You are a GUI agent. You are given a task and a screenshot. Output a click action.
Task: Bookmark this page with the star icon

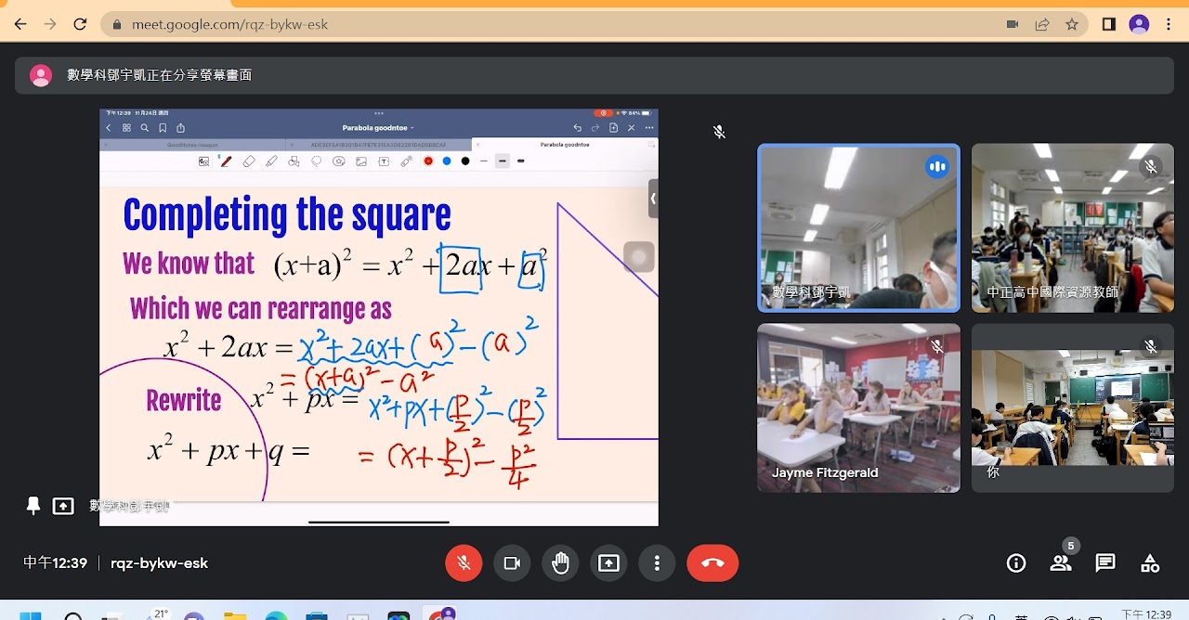[x=1072, y=25]
